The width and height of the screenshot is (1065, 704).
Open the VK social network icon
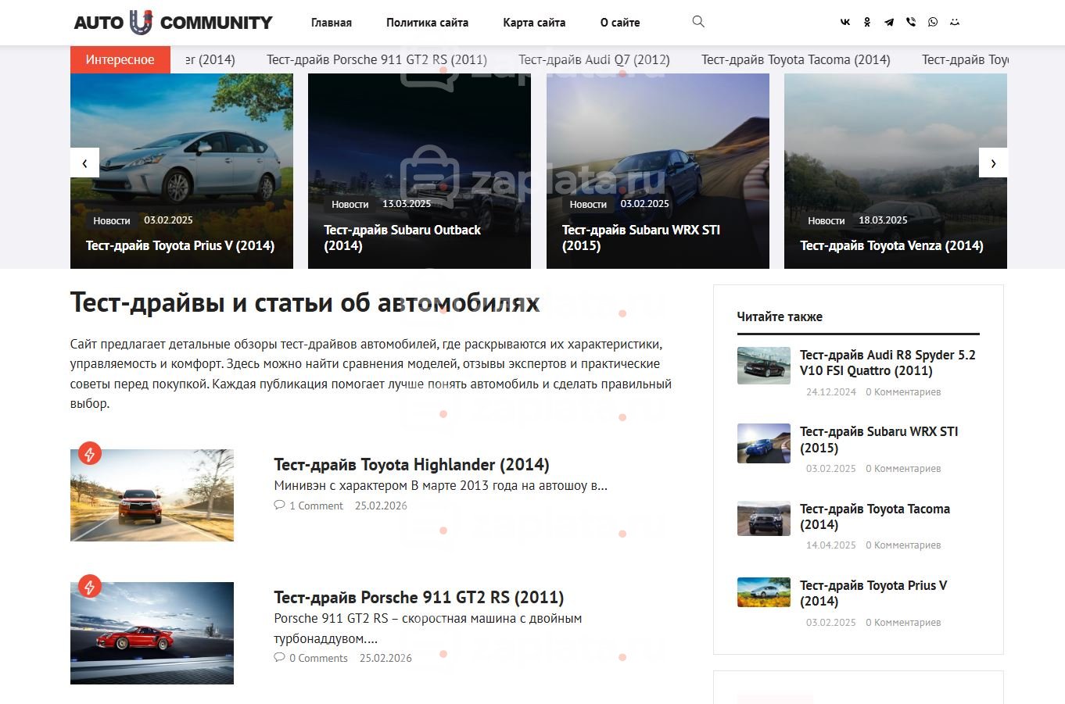(x=845, y=23)
